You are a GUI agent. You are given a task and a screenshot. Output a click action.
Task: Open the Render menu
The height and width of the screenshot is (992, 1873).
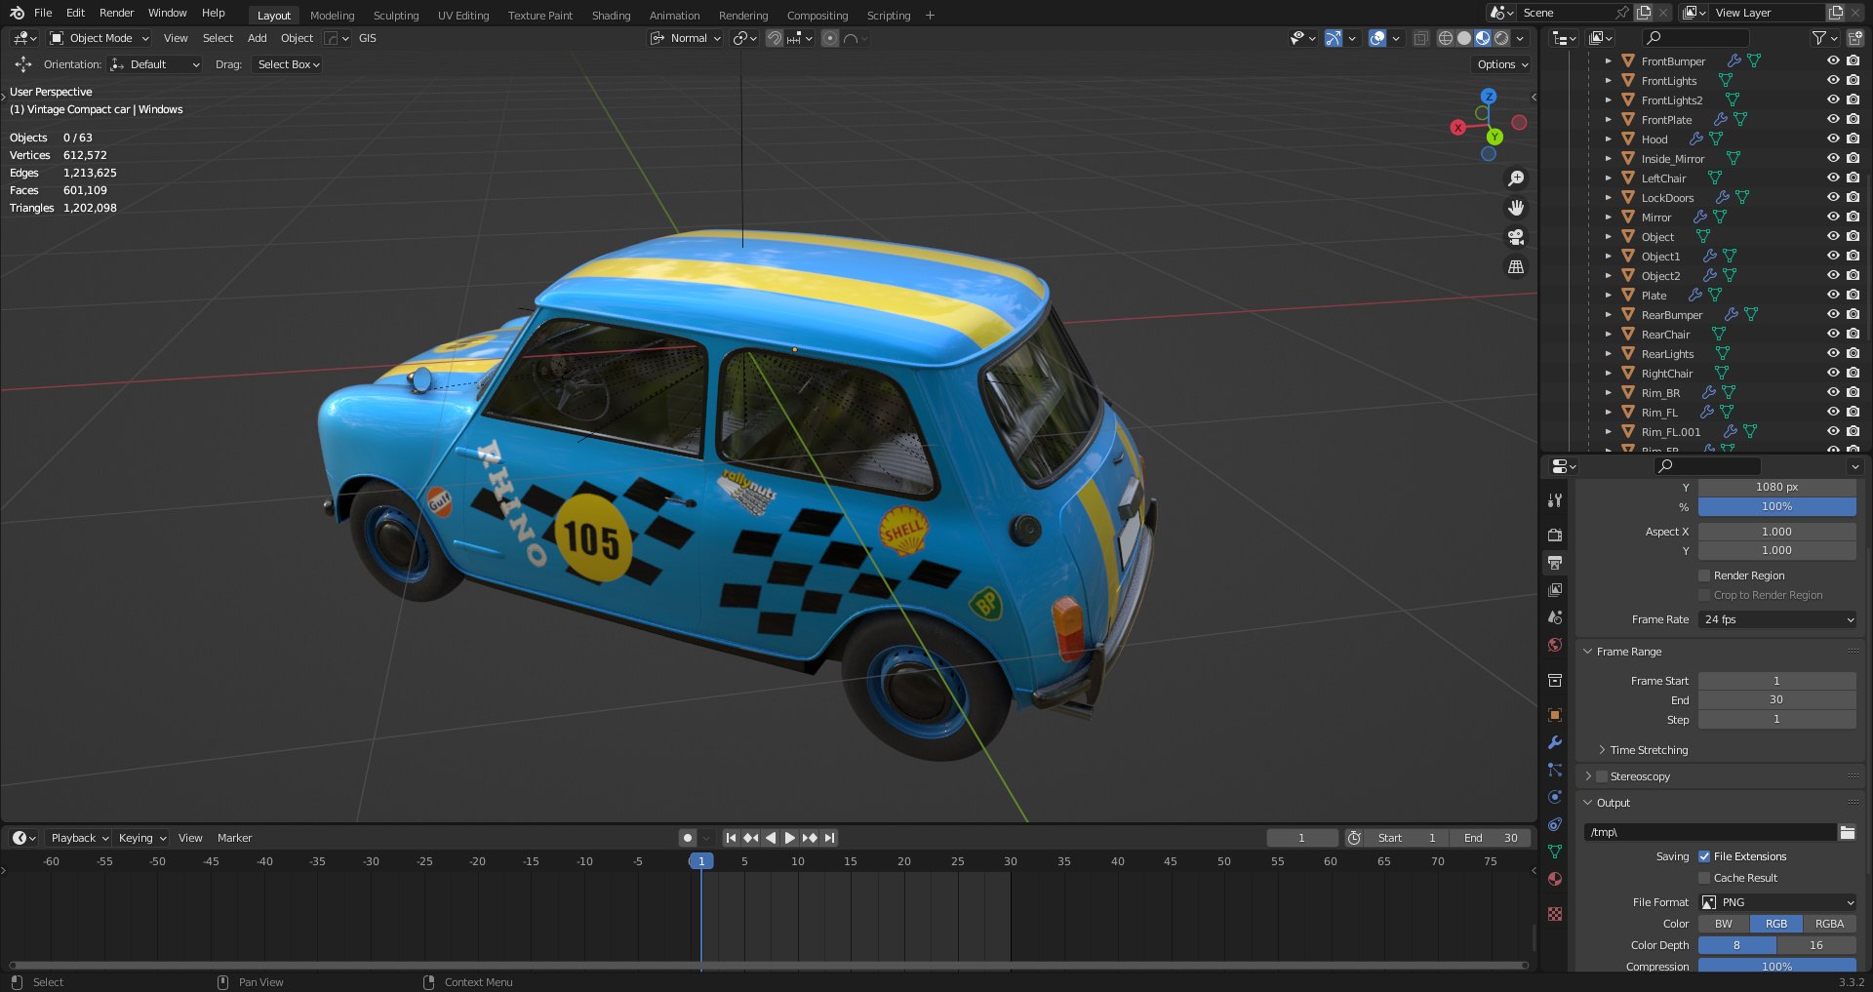point(117,13)
